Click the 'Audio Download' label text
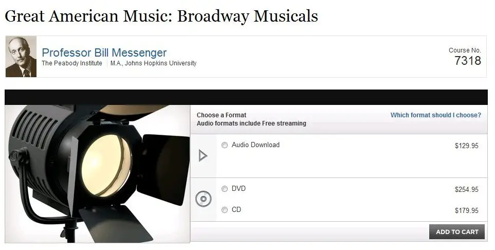The height and width of the screenshot is (250, 495). point(255,145)
